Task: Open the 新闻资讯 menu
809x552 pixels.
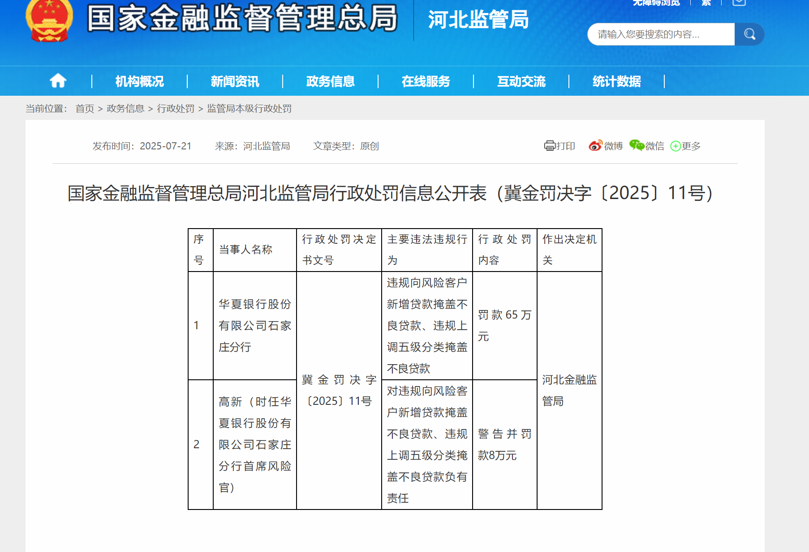Action: [x=235, y=81]
